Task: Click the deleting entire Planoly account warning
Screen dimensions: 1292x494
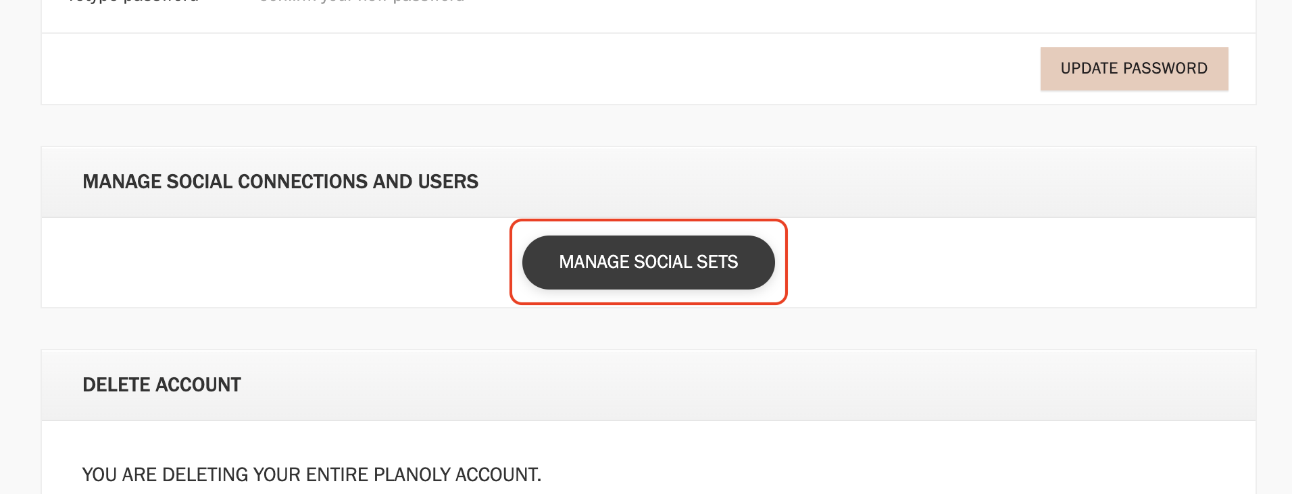Action: [x=312, y=474]
